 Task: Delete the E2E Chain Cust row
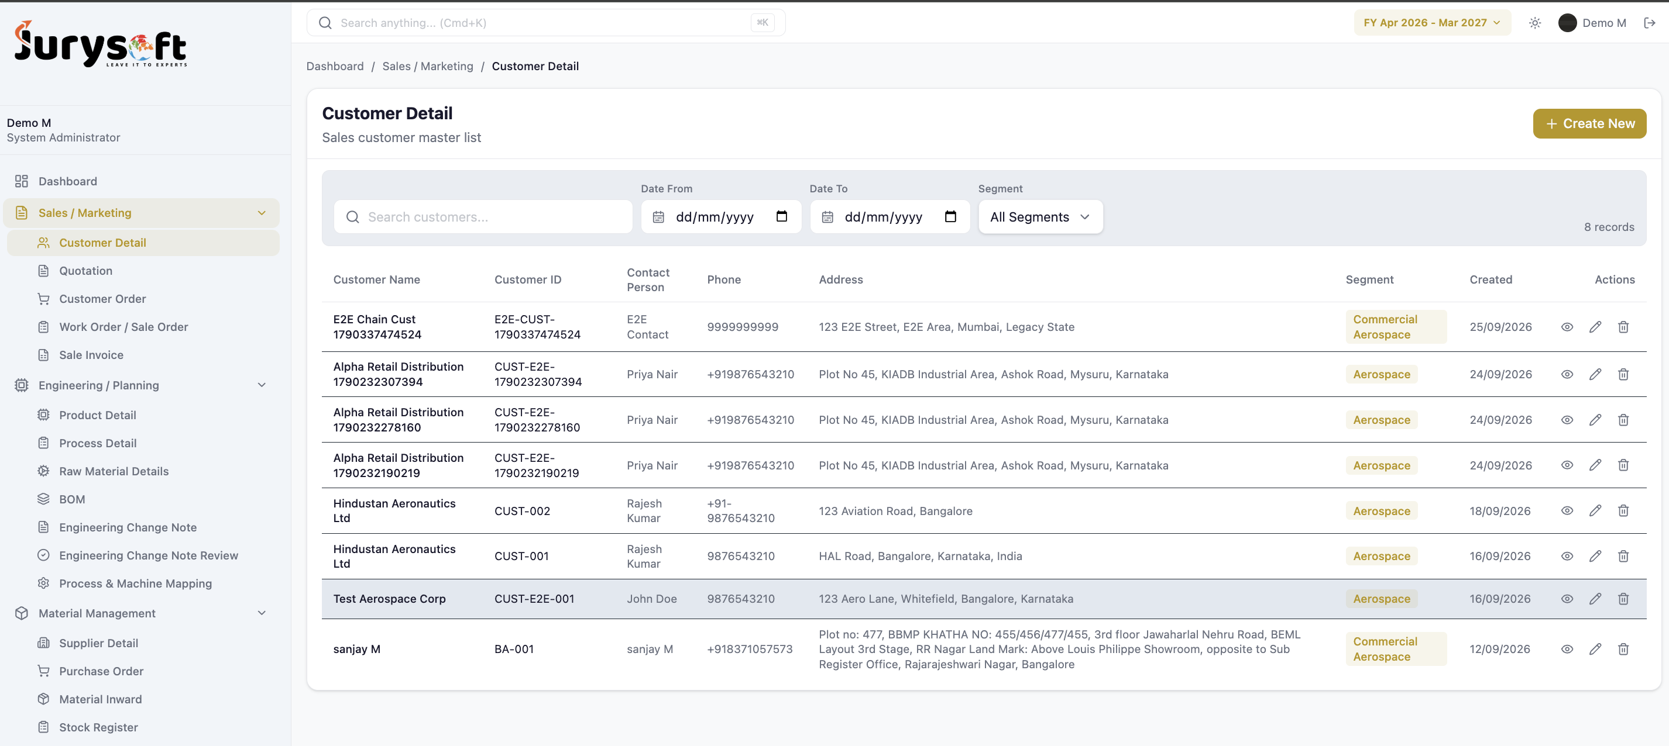[x=1623, y=327]
